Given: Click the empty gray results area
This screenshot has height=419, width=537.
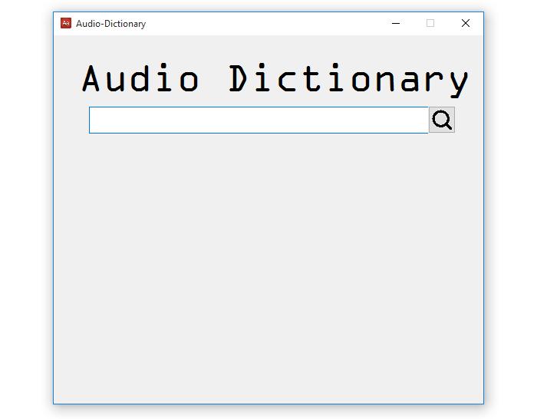Looking at the screenshot, I should [268, 269].
